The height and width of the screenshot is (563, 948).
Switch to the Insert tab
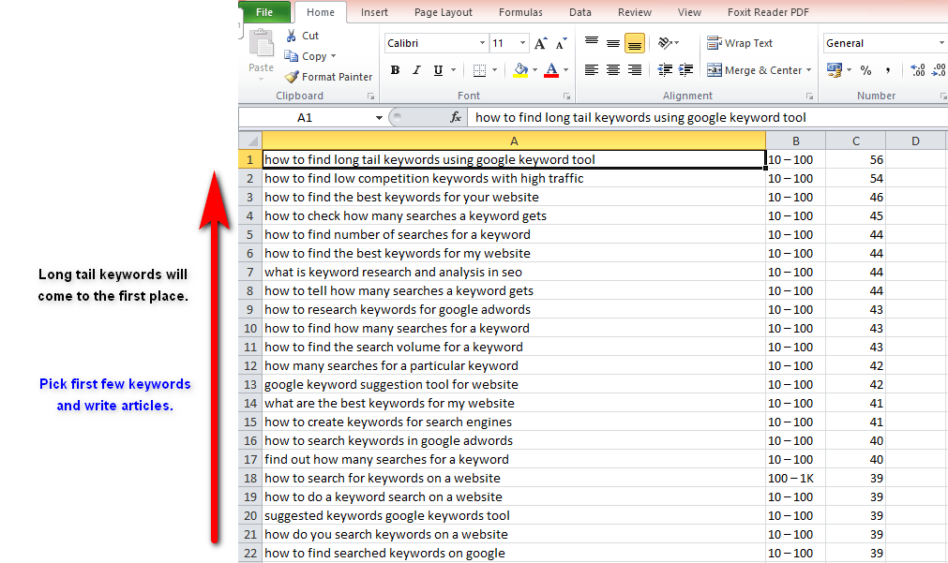(374, 12)
